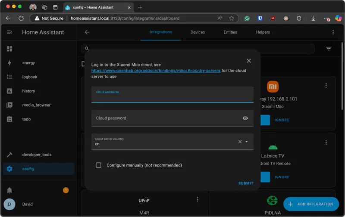This screenshot has width=345, height=217.
Task: Click the Xiaomi Mi logo icon
Action: 273,86
